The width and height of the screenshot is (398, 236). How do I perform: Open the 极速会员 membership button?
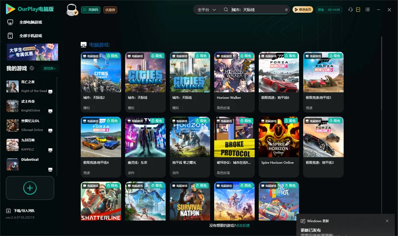303,10
